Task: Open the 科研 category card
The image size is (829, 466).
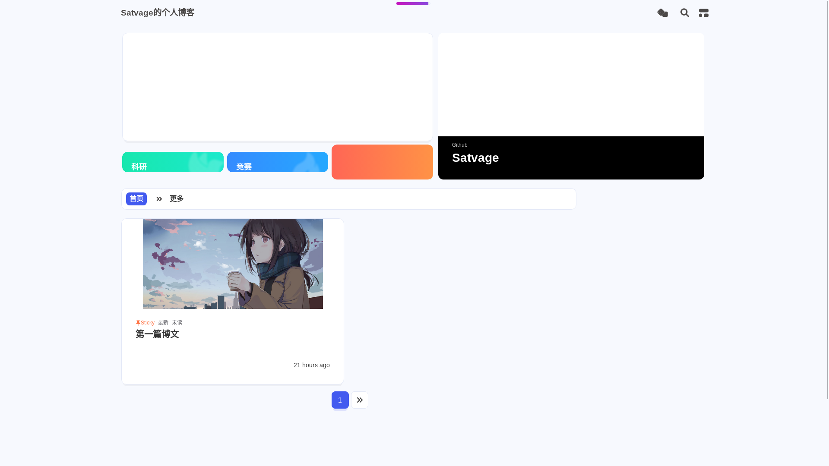Action: 173,162
